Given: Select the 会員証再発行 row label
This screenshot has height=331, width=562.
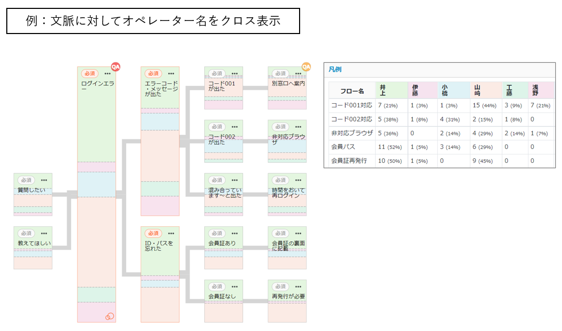Looking at the screenshot, I should coord(349,161).
